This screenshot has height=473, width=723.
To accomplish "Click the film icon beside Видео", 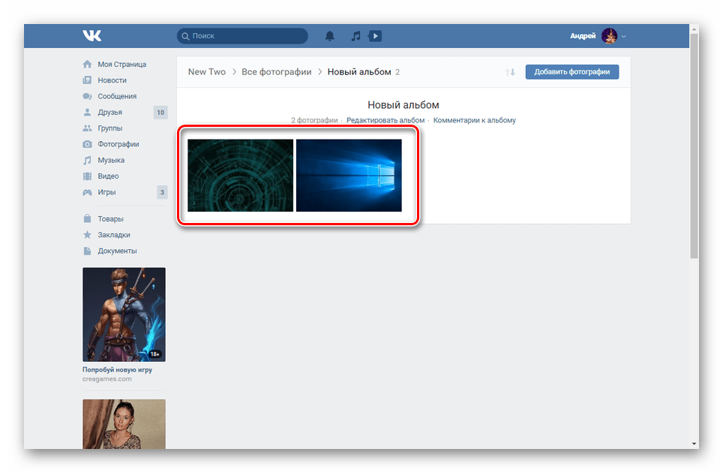I will pyautogui.click(x=87, y=176).
